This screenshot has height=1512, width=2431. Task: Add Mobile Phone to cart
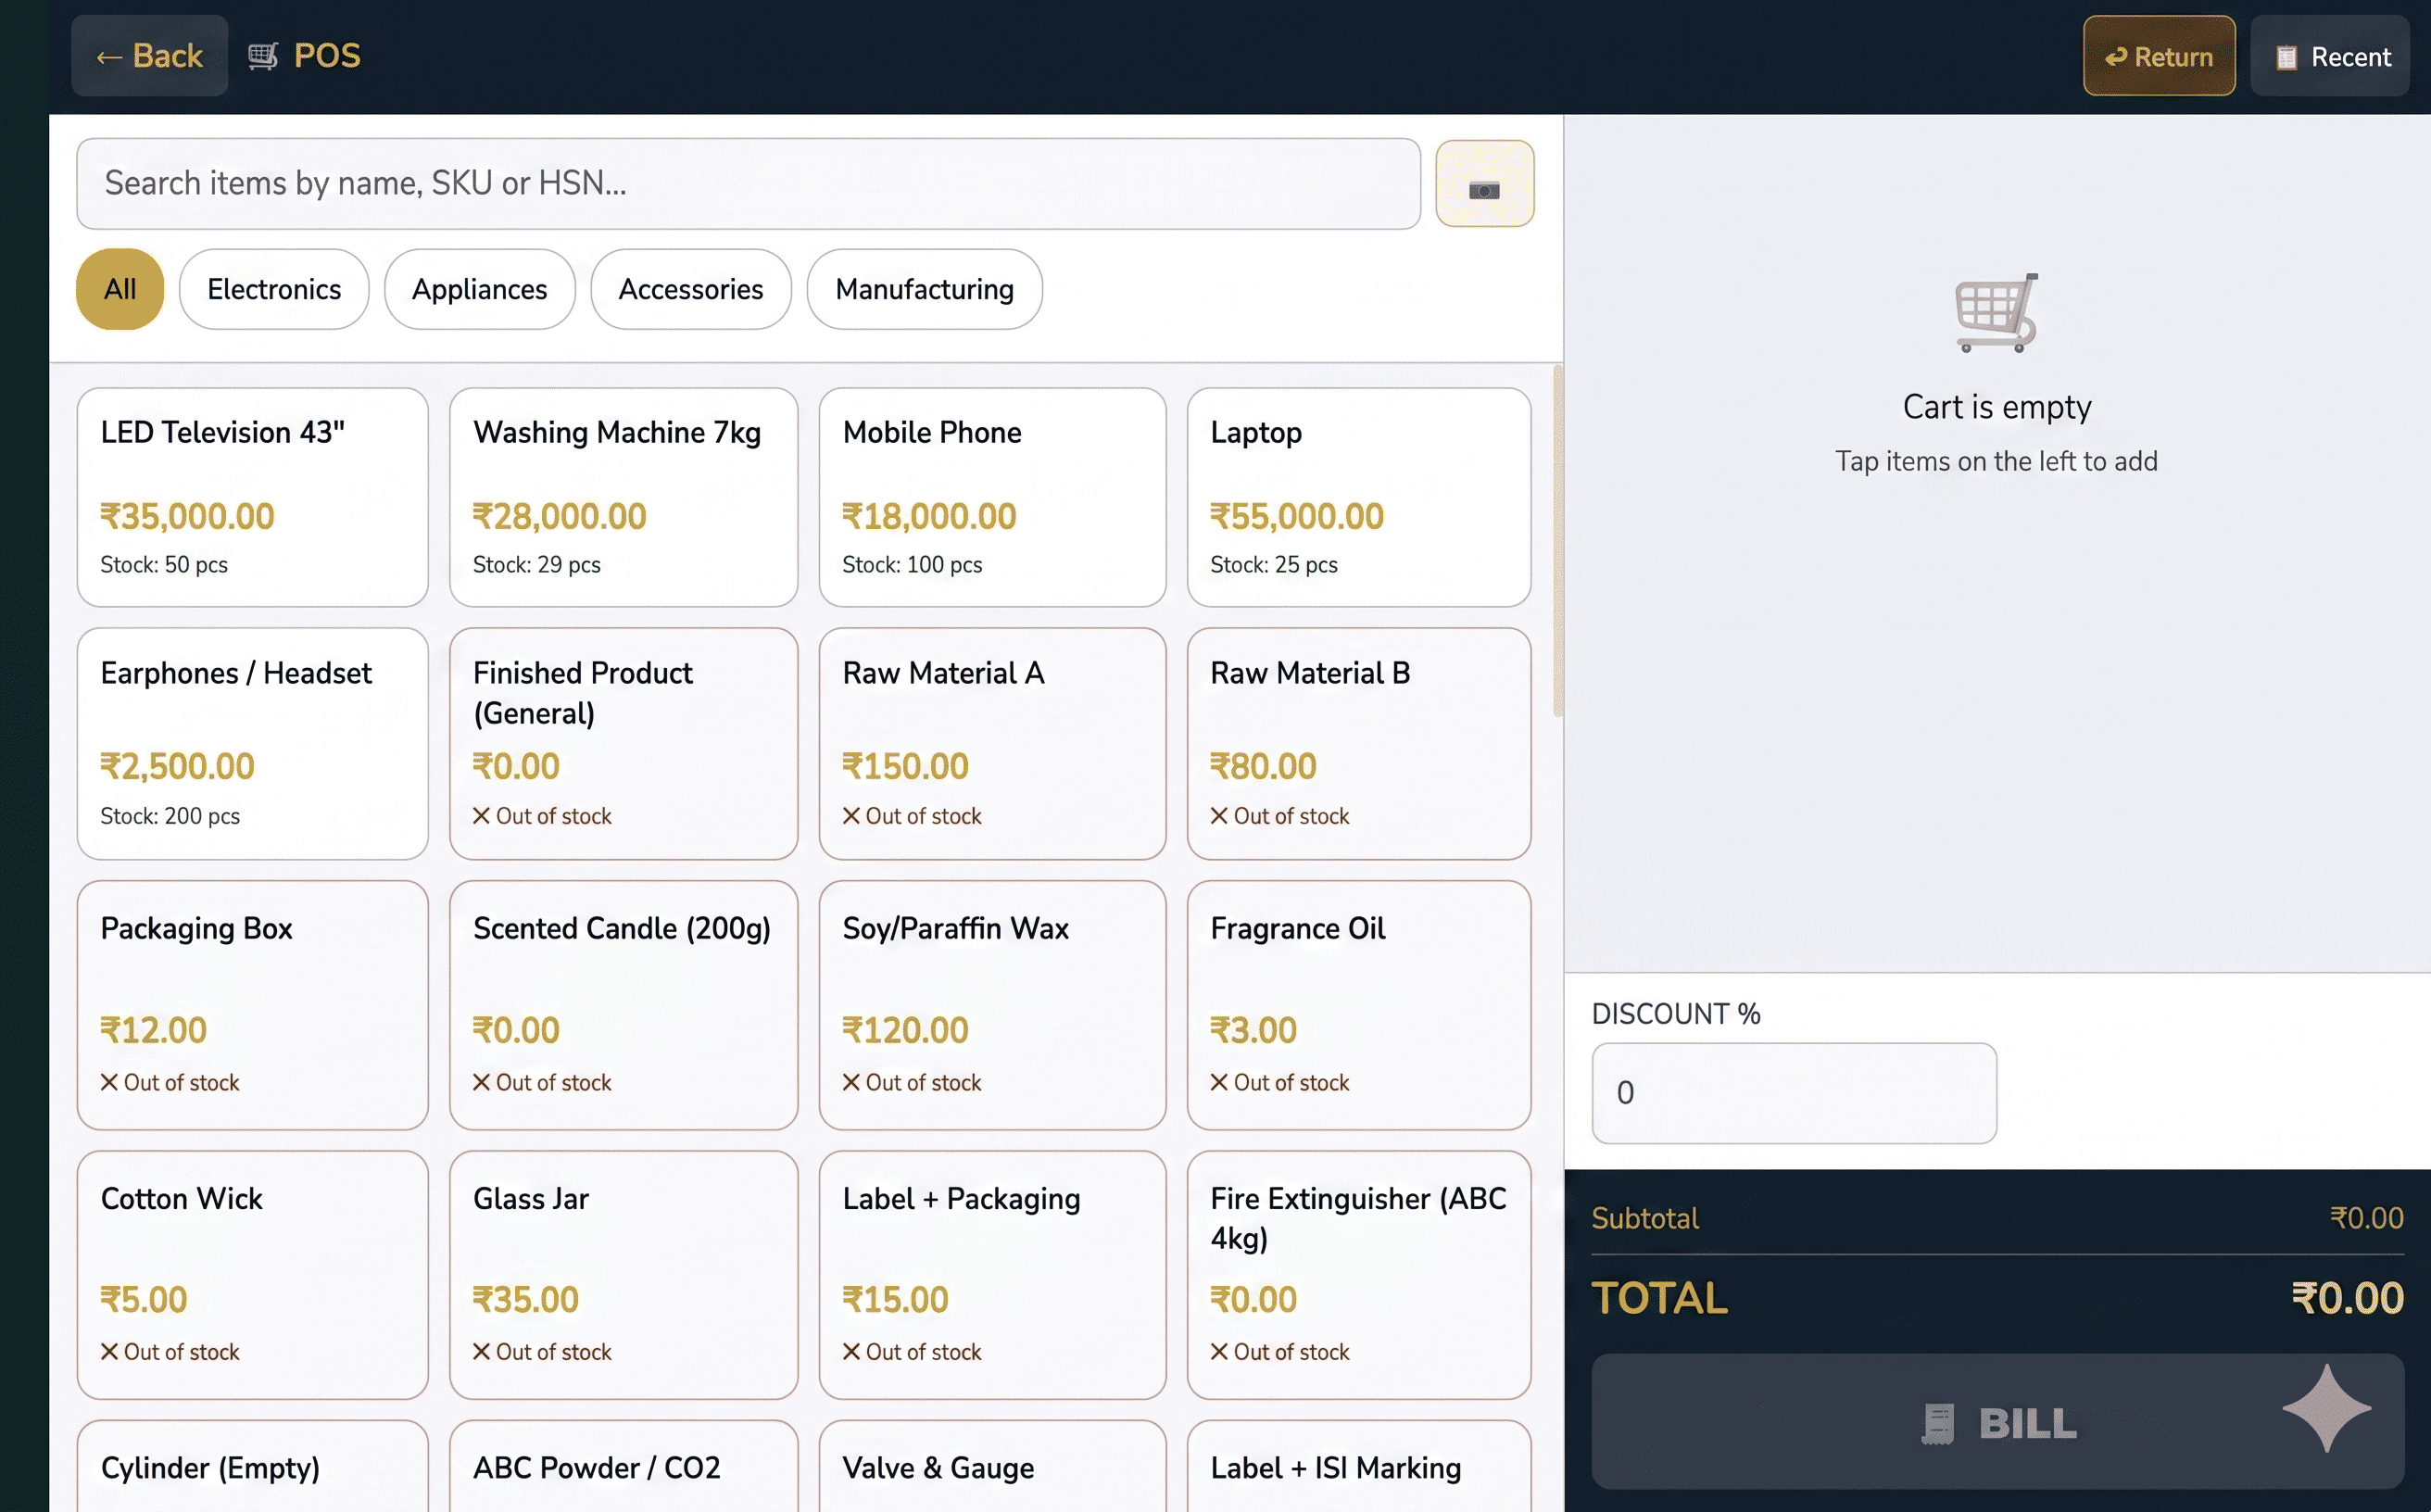[x=992, y=497]
